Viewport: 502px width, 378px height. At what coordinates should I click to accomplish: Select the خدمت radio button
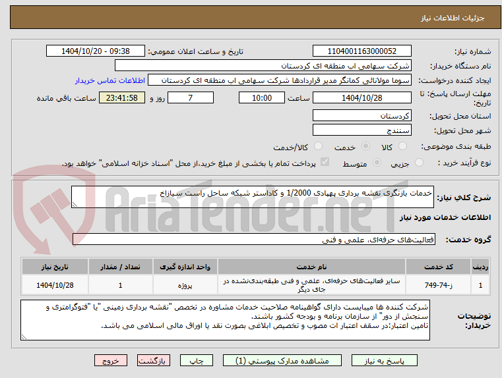tap(365, 146)
